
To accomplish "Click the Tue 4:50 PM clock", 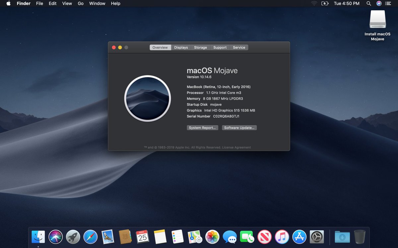I will 347,3.
